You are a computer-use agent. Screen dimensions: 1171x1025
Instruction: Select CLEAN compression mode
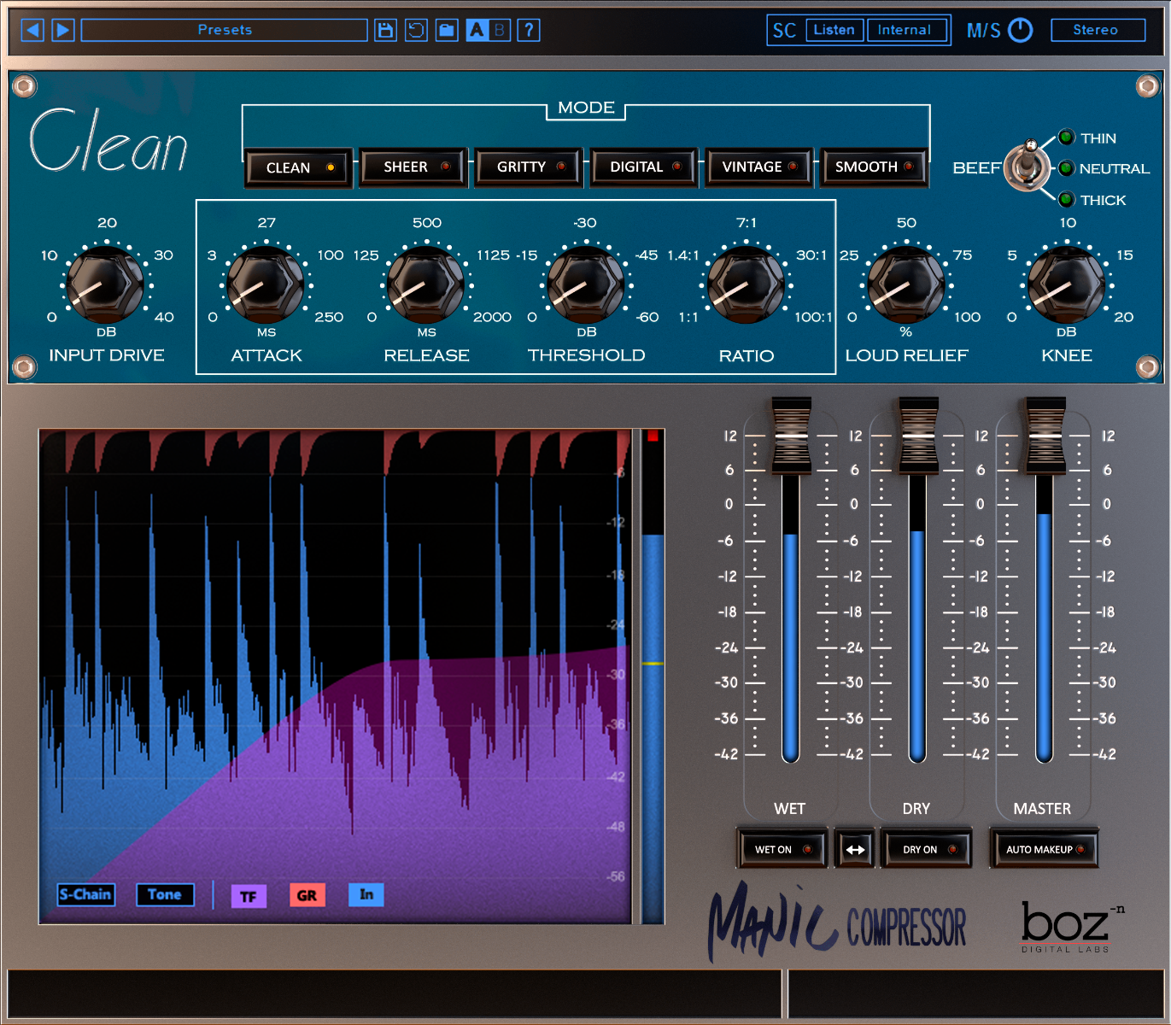(299, 167)
